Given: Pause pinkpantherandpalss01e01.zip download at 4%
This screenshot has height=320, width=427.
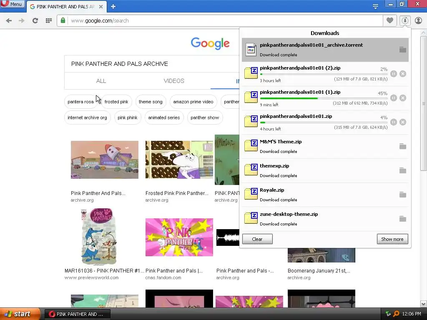Looking at the screenshot, I should (x=394, y=122).
